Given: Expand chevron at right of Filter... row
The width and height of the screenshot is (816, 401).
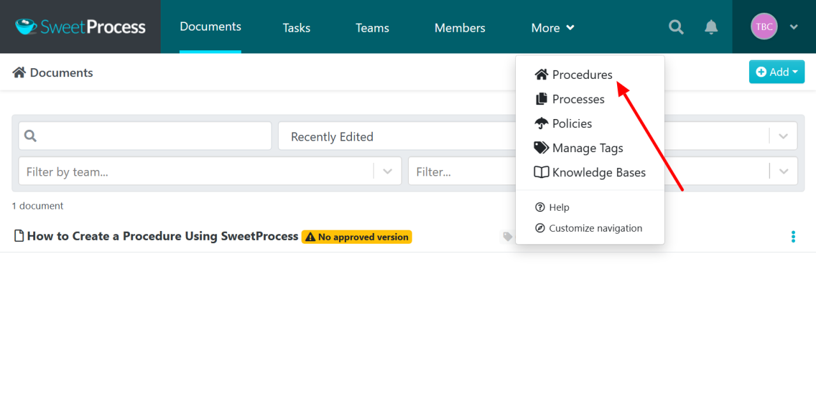Looking at the screenshot, I should [x=783, y=172].
